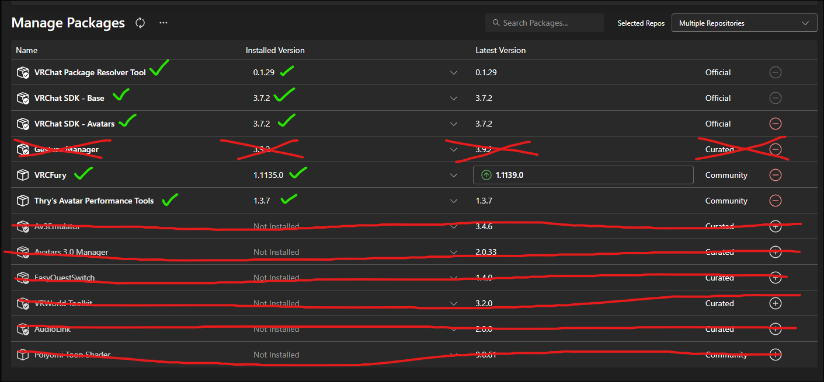Viewport: 824px width, 382px height.
Task: Click latest version 3.2.0 for VRWorld Toolkit
Action: click(484, 303)
